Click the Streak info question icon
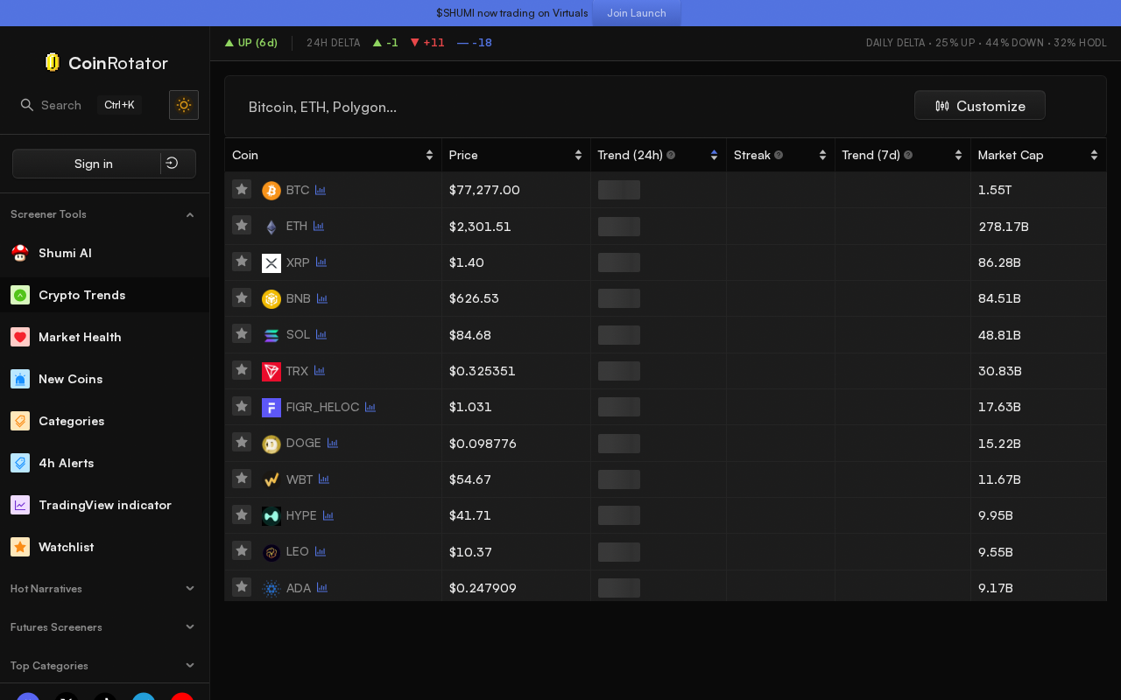This screenshot has width=1121, height=700. 779,155
